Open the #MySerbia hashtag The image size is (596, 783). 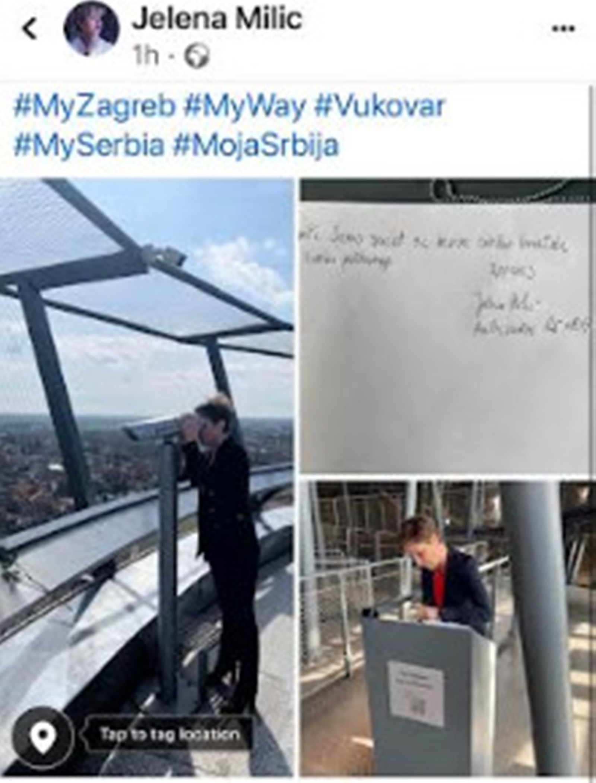(x=88, y=145)
